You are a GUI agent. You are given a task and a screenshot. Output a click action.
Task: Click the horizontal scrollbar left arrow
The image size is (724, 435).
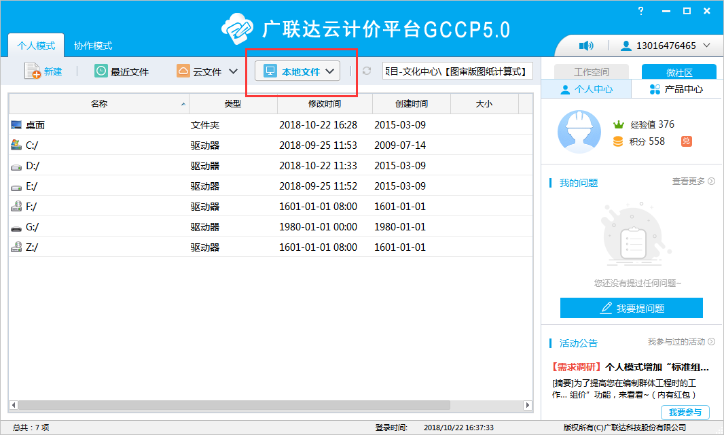14,405
